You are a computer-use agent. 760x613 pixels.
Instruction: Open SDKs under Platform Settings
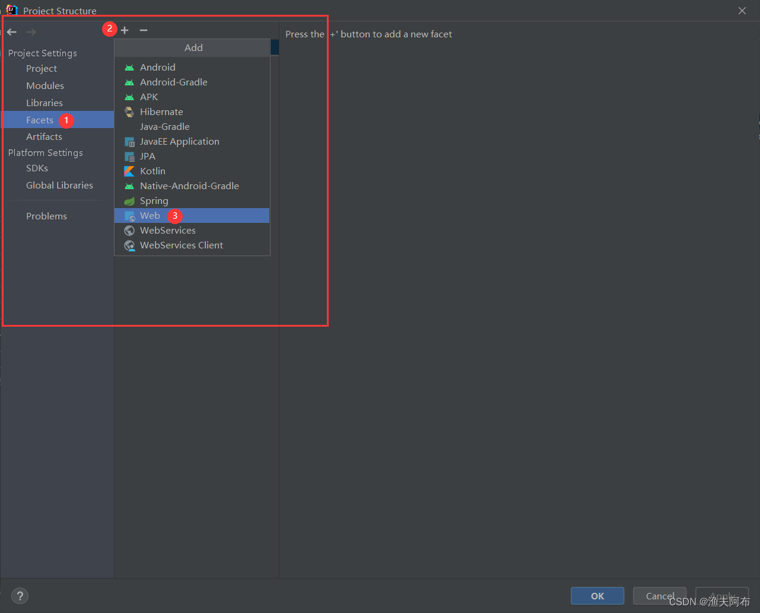click(37, 168)
